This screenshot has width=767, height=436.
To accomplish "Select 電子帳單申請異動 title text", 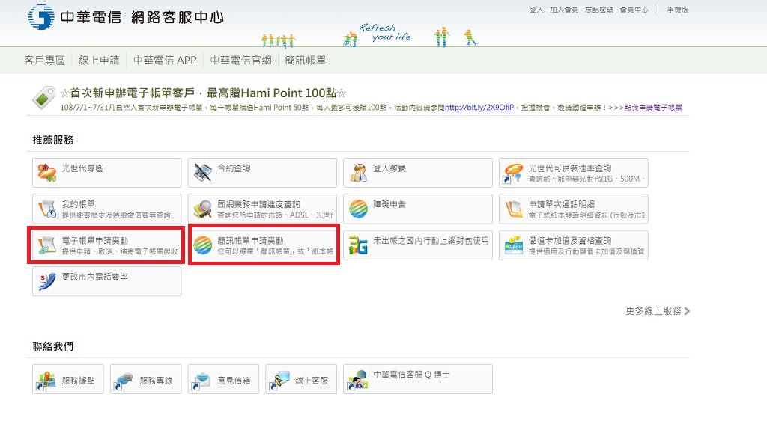I will pyautogui.click(x=95, y=240).
